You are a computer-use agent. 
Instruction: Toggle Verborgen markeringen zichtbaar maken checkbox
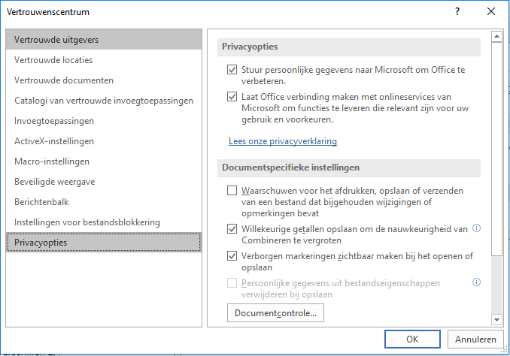[232, 256]
